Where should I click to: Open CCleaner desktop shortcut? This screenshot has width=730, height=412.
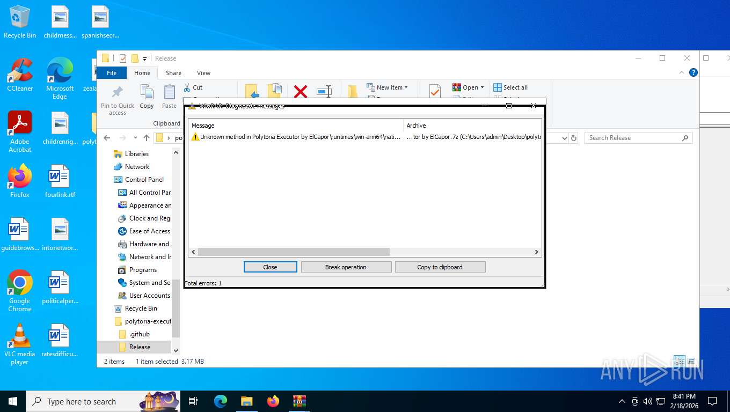pos(20,75)
